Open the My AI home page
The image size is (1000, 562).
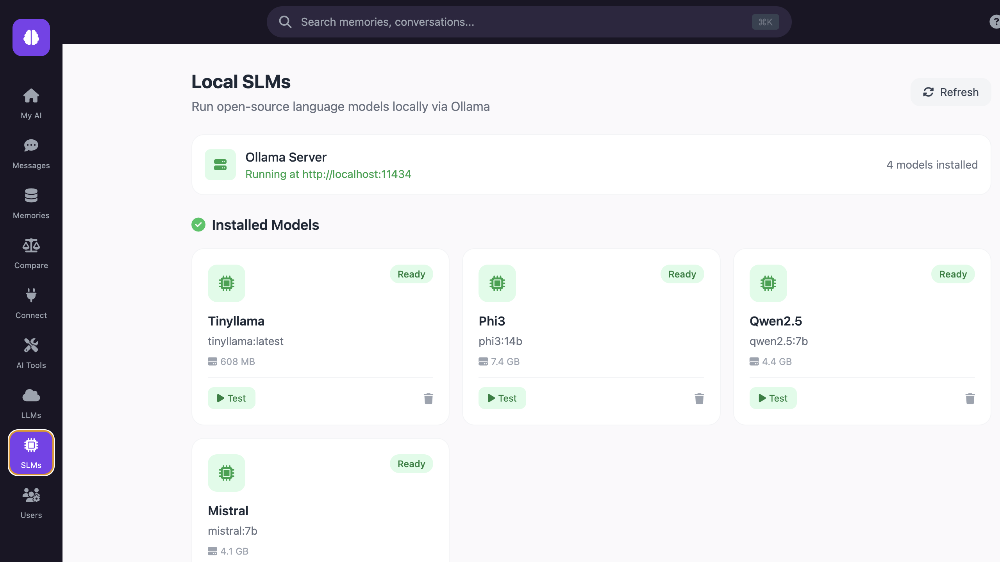pyautogui.click(x=31, y=103)
